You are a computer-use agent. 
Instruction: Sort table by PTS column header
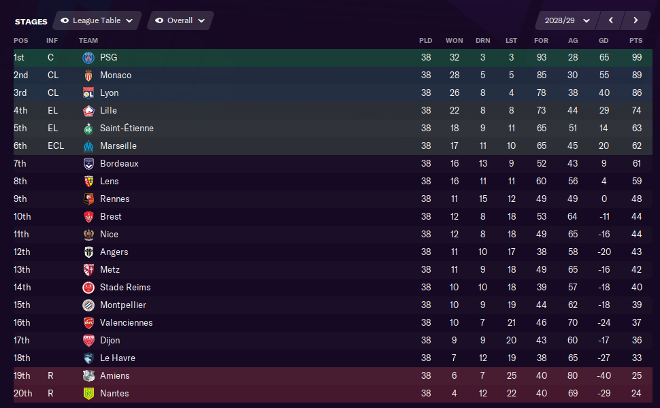636,40
